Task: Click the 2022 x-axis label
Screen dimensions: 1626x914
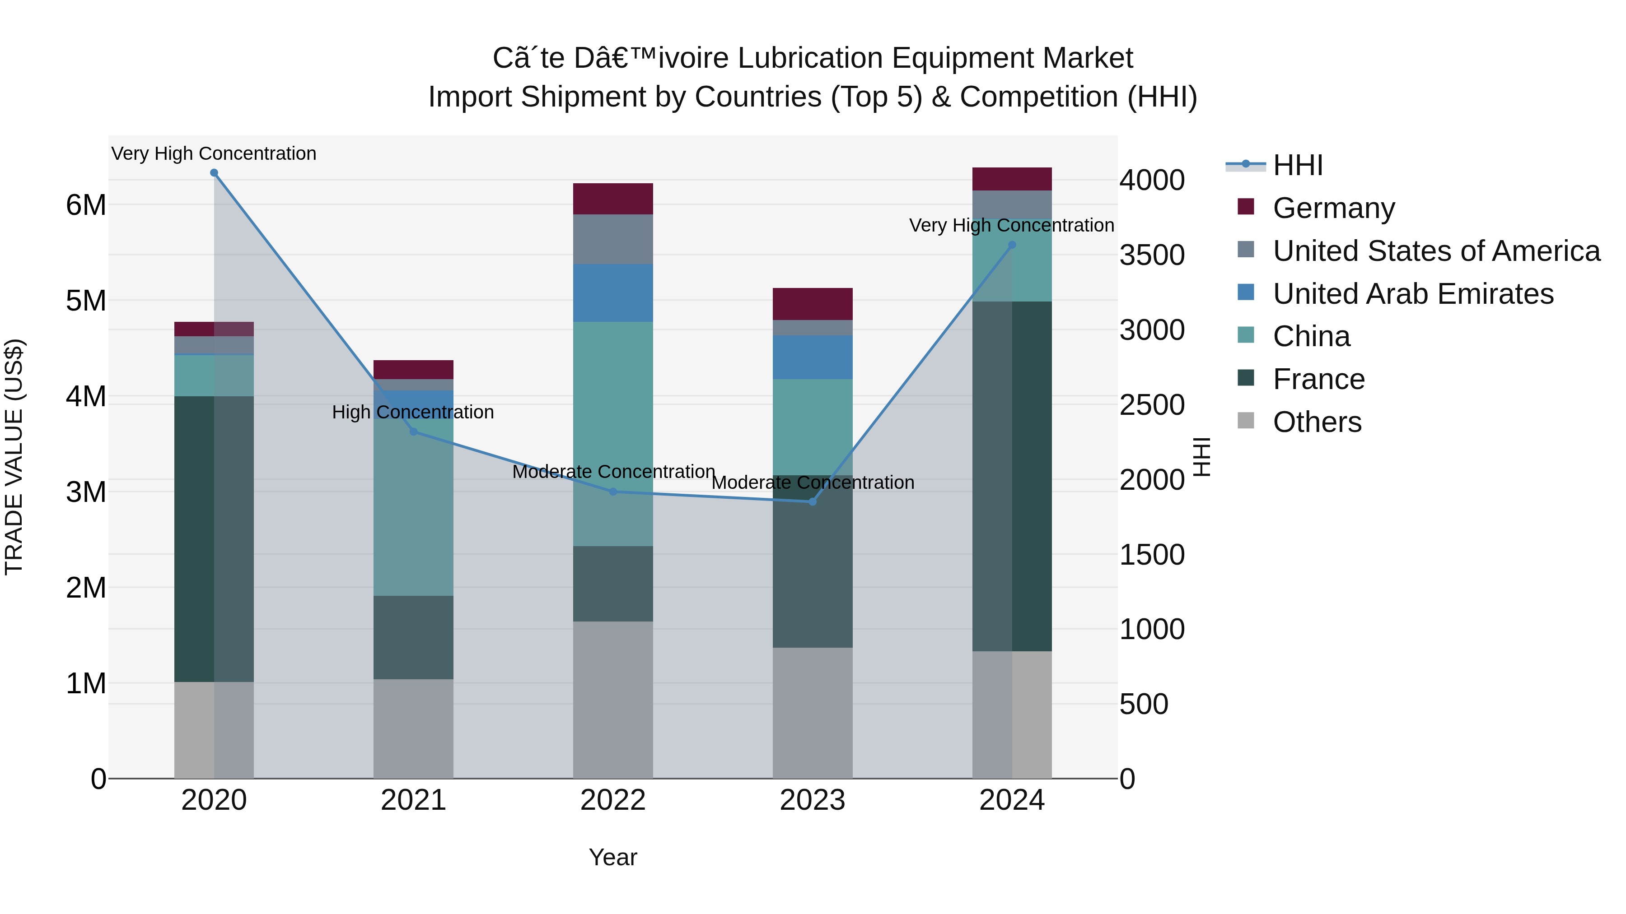Action: click(x=613, y=800)
